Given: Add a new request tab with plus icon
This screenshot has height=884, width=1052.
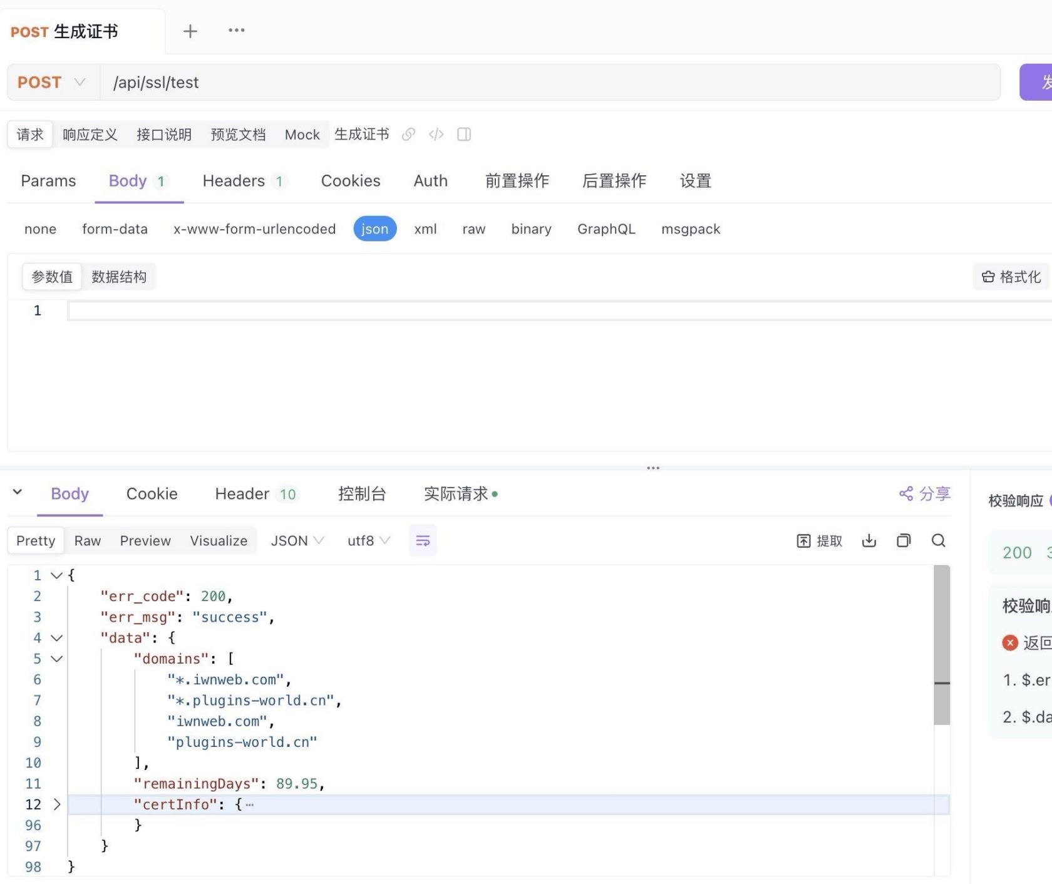Looking at the screenshot, I should pyautogui.click(x=190, y=31).
